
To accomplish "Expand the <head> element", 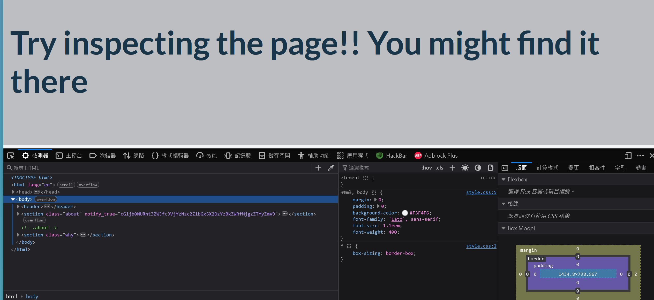I will pyautogui.click(x=13, y=192).
